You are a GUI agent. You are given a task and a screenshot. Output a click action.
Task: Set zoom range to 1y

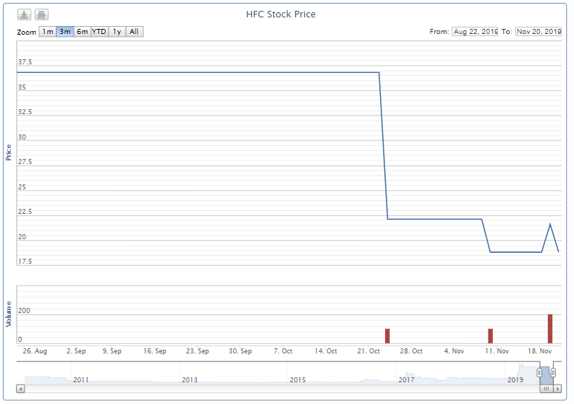tap(117, 32)
